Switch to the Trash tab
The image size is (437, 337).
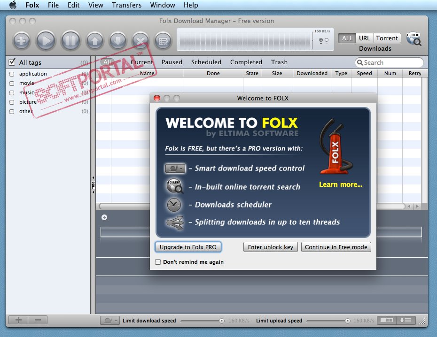(x=279, y=62)
